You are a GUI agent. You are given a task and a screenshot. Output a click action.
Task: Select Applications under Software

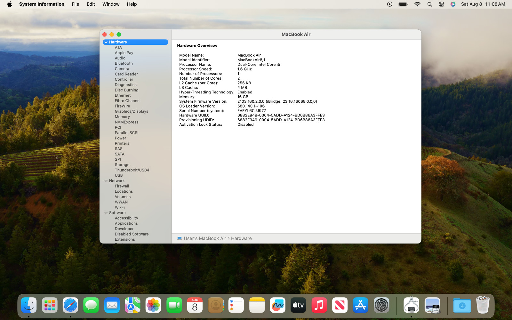(126, 223)
